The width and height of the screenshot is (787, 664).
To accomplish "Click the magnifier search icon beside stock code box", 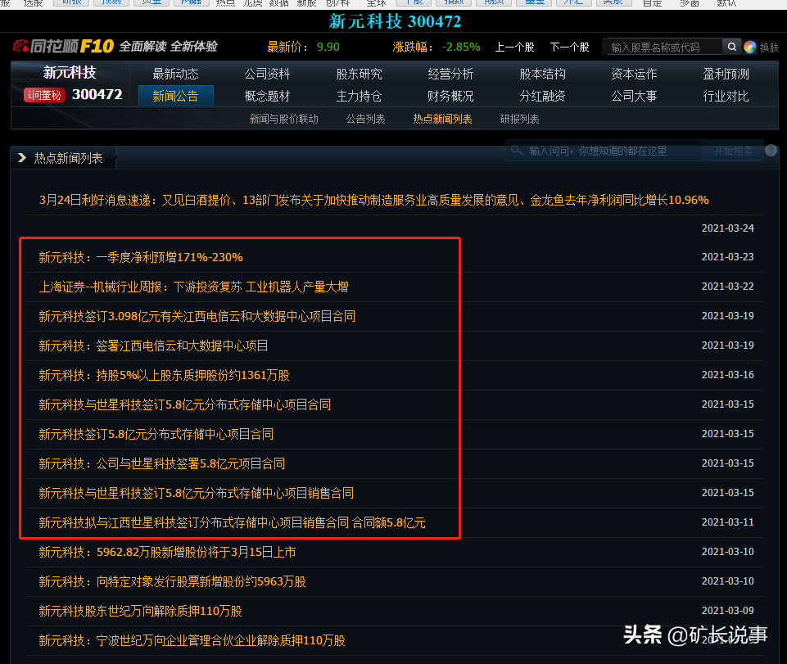I will (732, 47).
